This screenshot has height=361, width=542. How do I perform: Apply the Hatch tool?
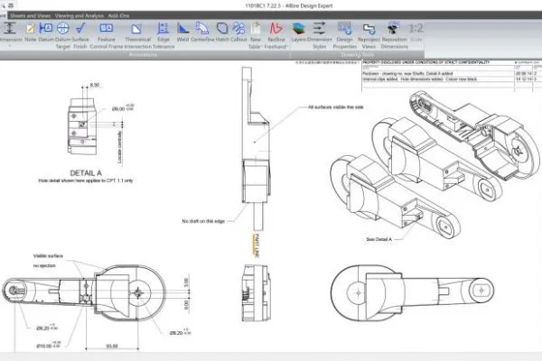pos(222,32)
